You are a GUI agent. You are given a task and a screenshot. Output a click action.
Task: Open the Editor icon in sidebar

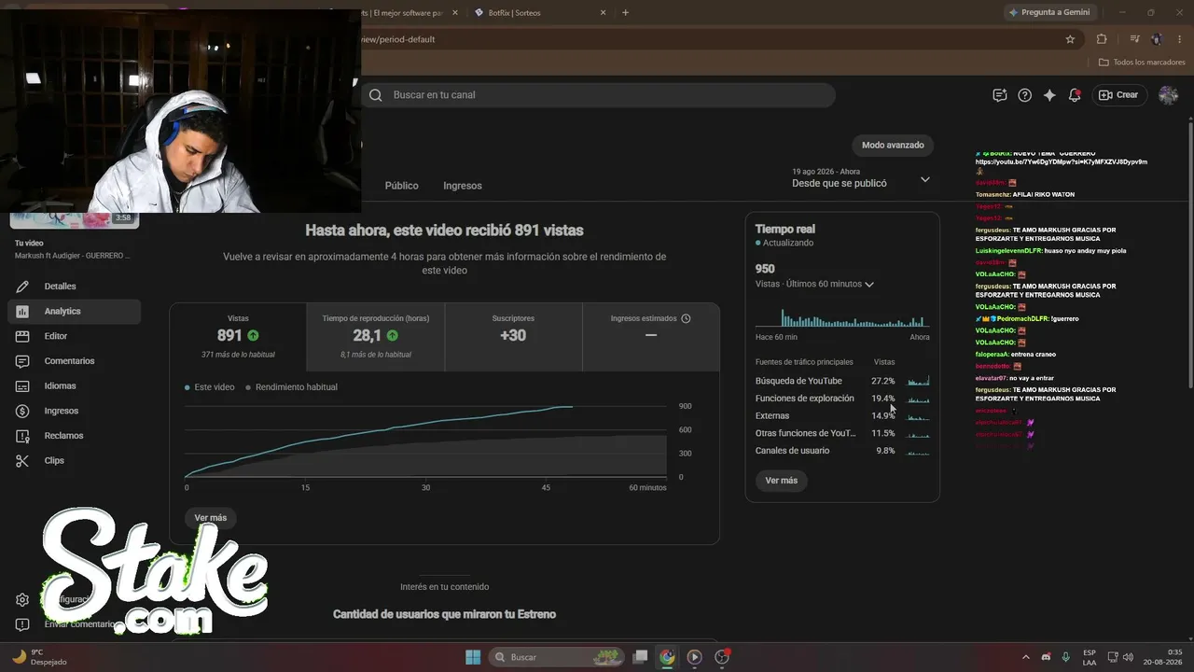22,336
